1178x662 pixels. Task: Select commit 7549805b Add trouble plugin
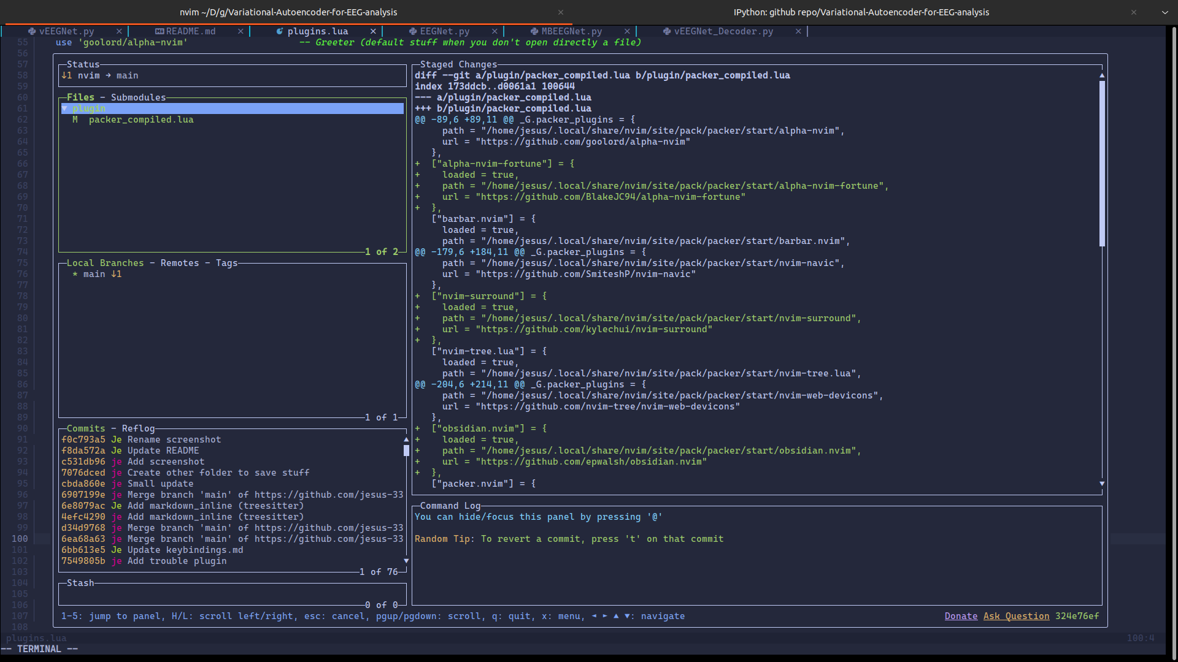pos(232,561)
